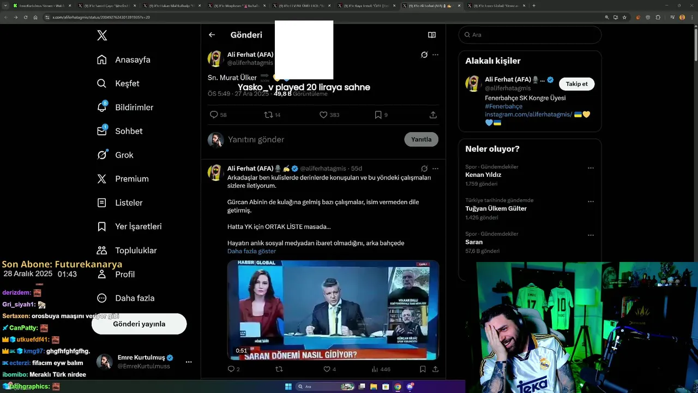Click reply icon with 58 count
This screenshot has width=698, height=393.
click(214, 115)
